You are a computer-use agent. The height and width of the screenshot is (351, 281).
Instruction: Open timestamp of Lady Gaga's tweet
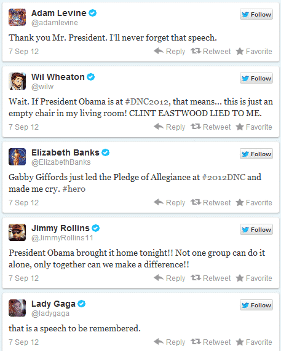(24, 342)
